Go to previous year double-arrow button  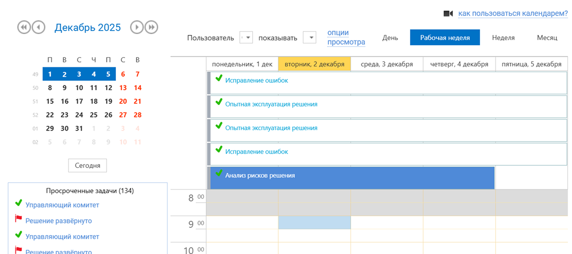[x=24, y=27]
